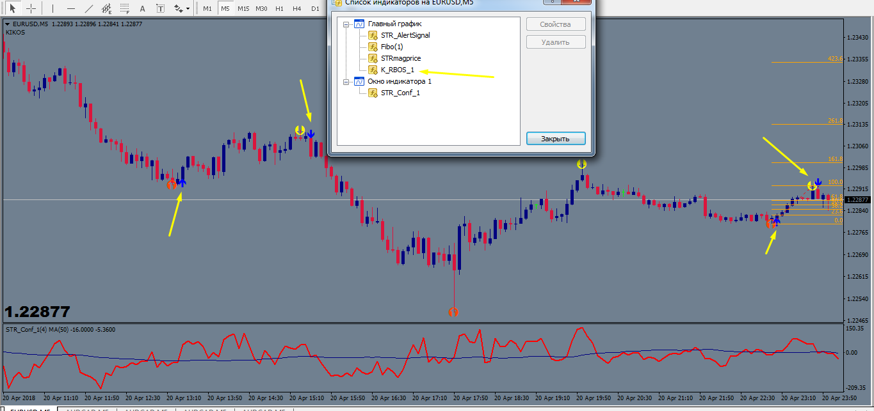Select K_RBOS_1 in the indicator list
874x411 pixels.
[397, 70]
